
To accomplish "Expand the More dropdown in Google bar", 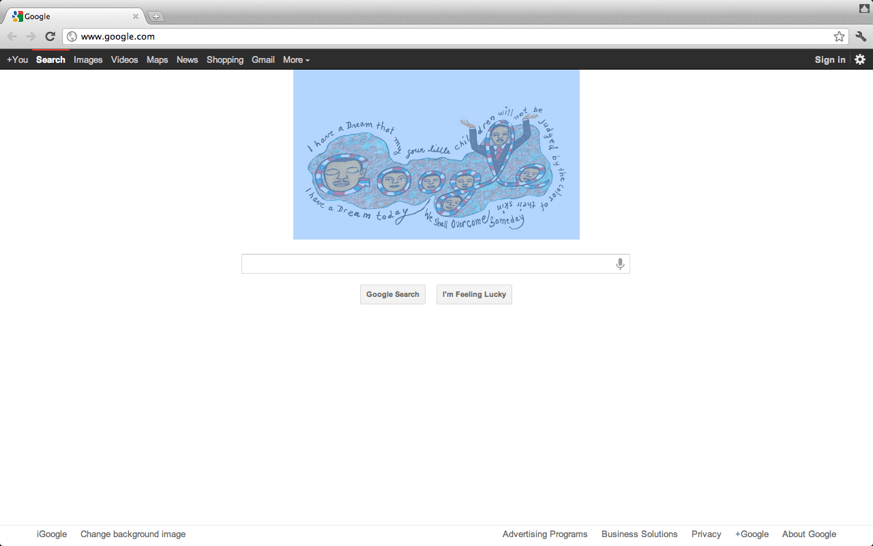I will click(x=296, y=60).
